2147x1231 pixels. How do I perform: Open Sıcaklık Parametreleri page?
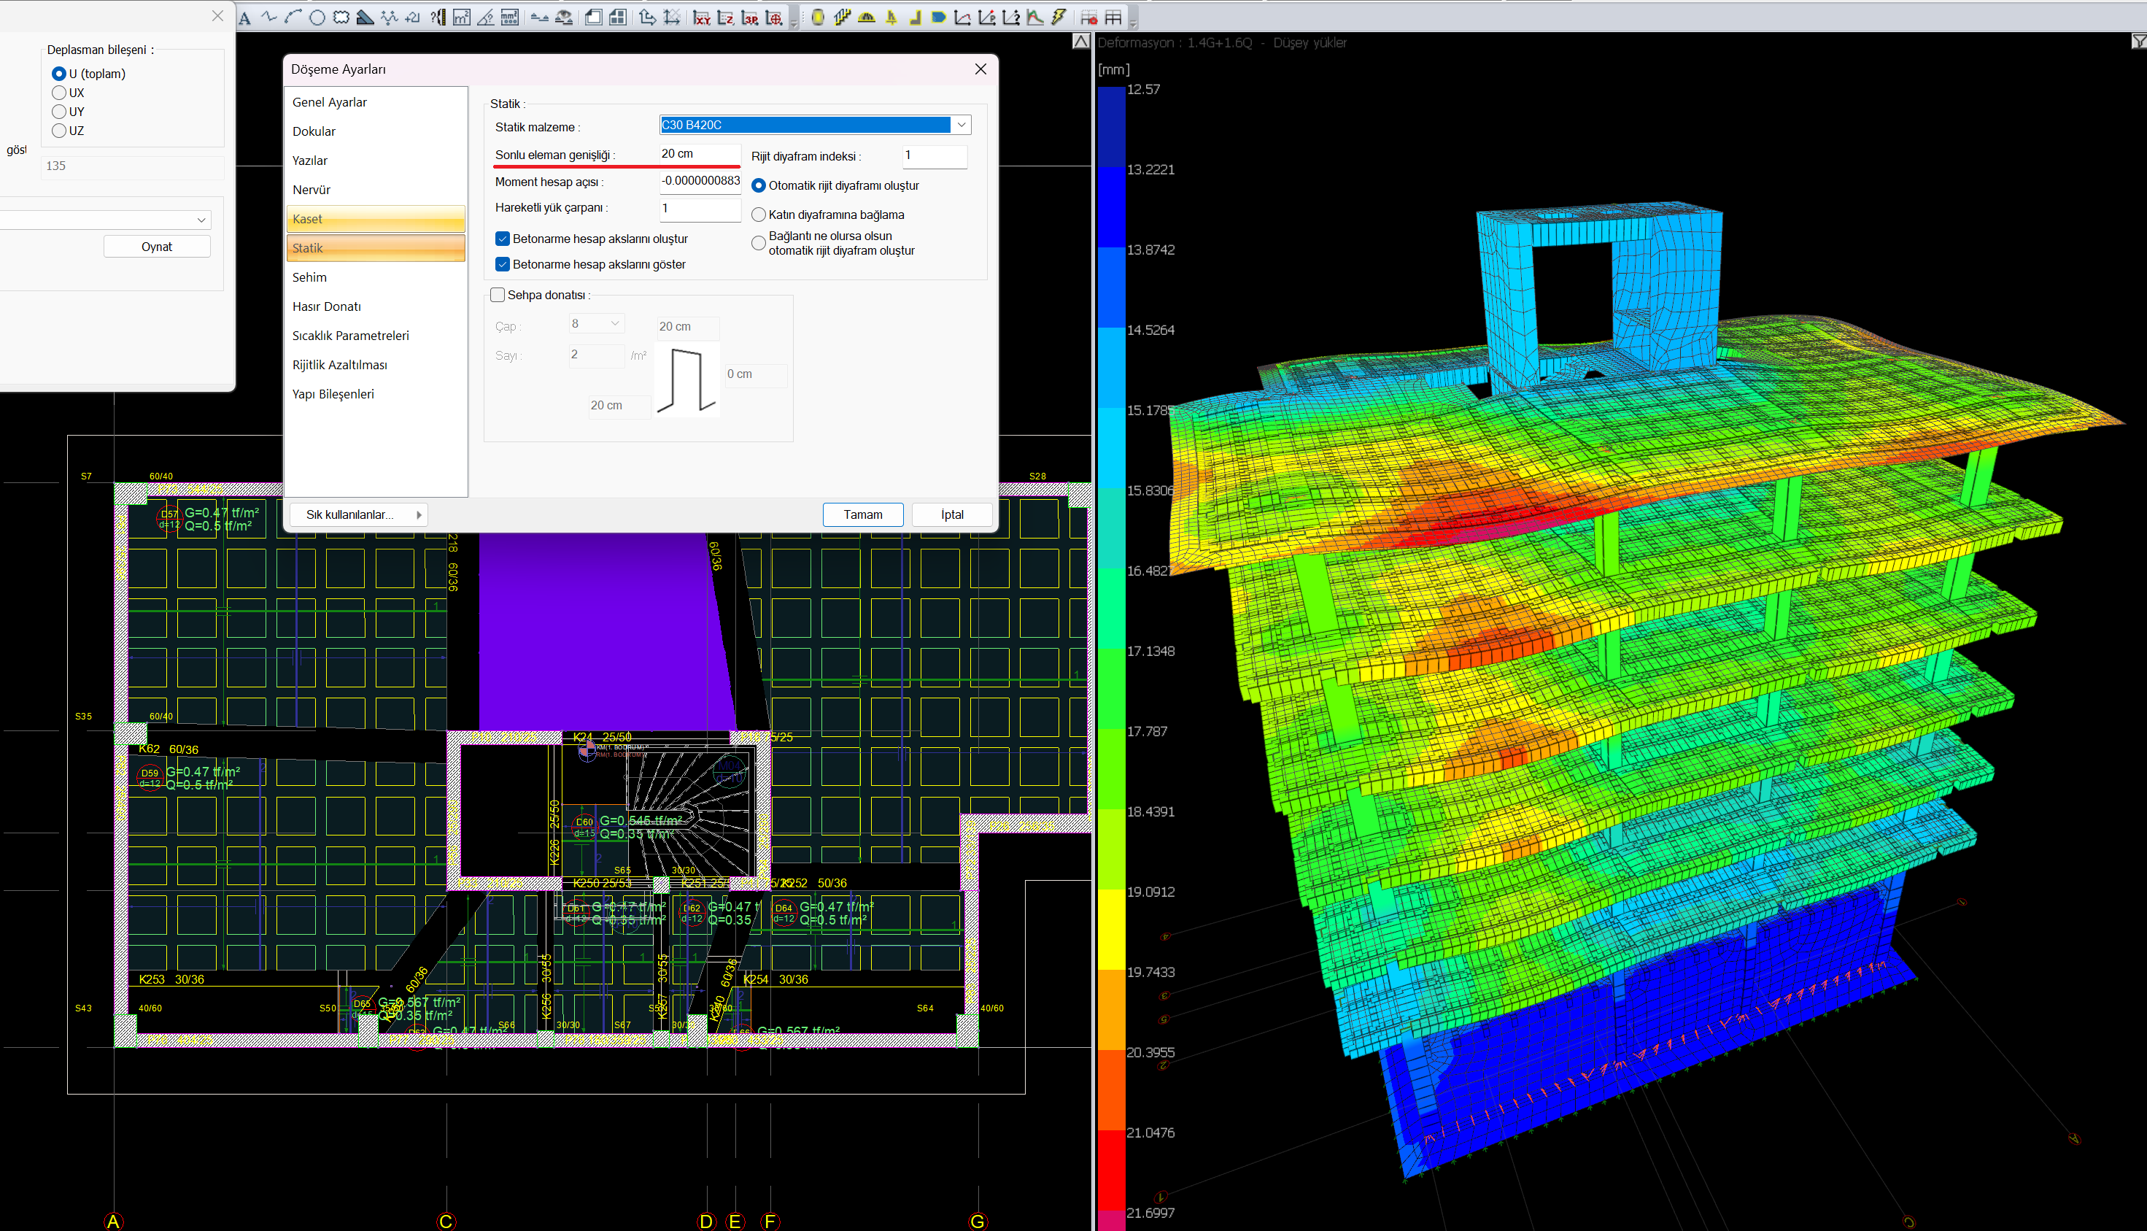pos(375,336)
